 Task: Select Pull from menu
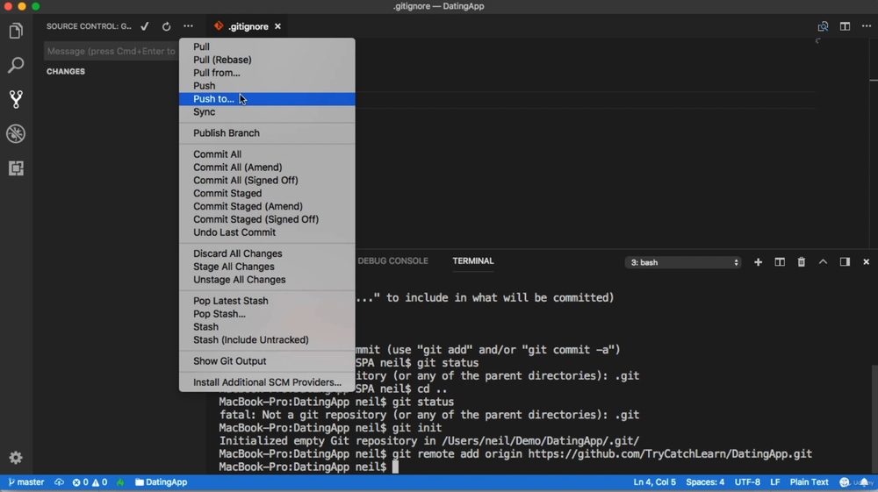click(x=267, y=47)
